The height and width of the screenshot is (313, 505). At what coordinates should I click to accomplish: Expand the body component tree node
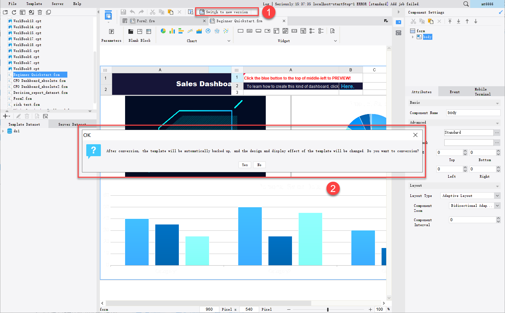pos(413,37)
